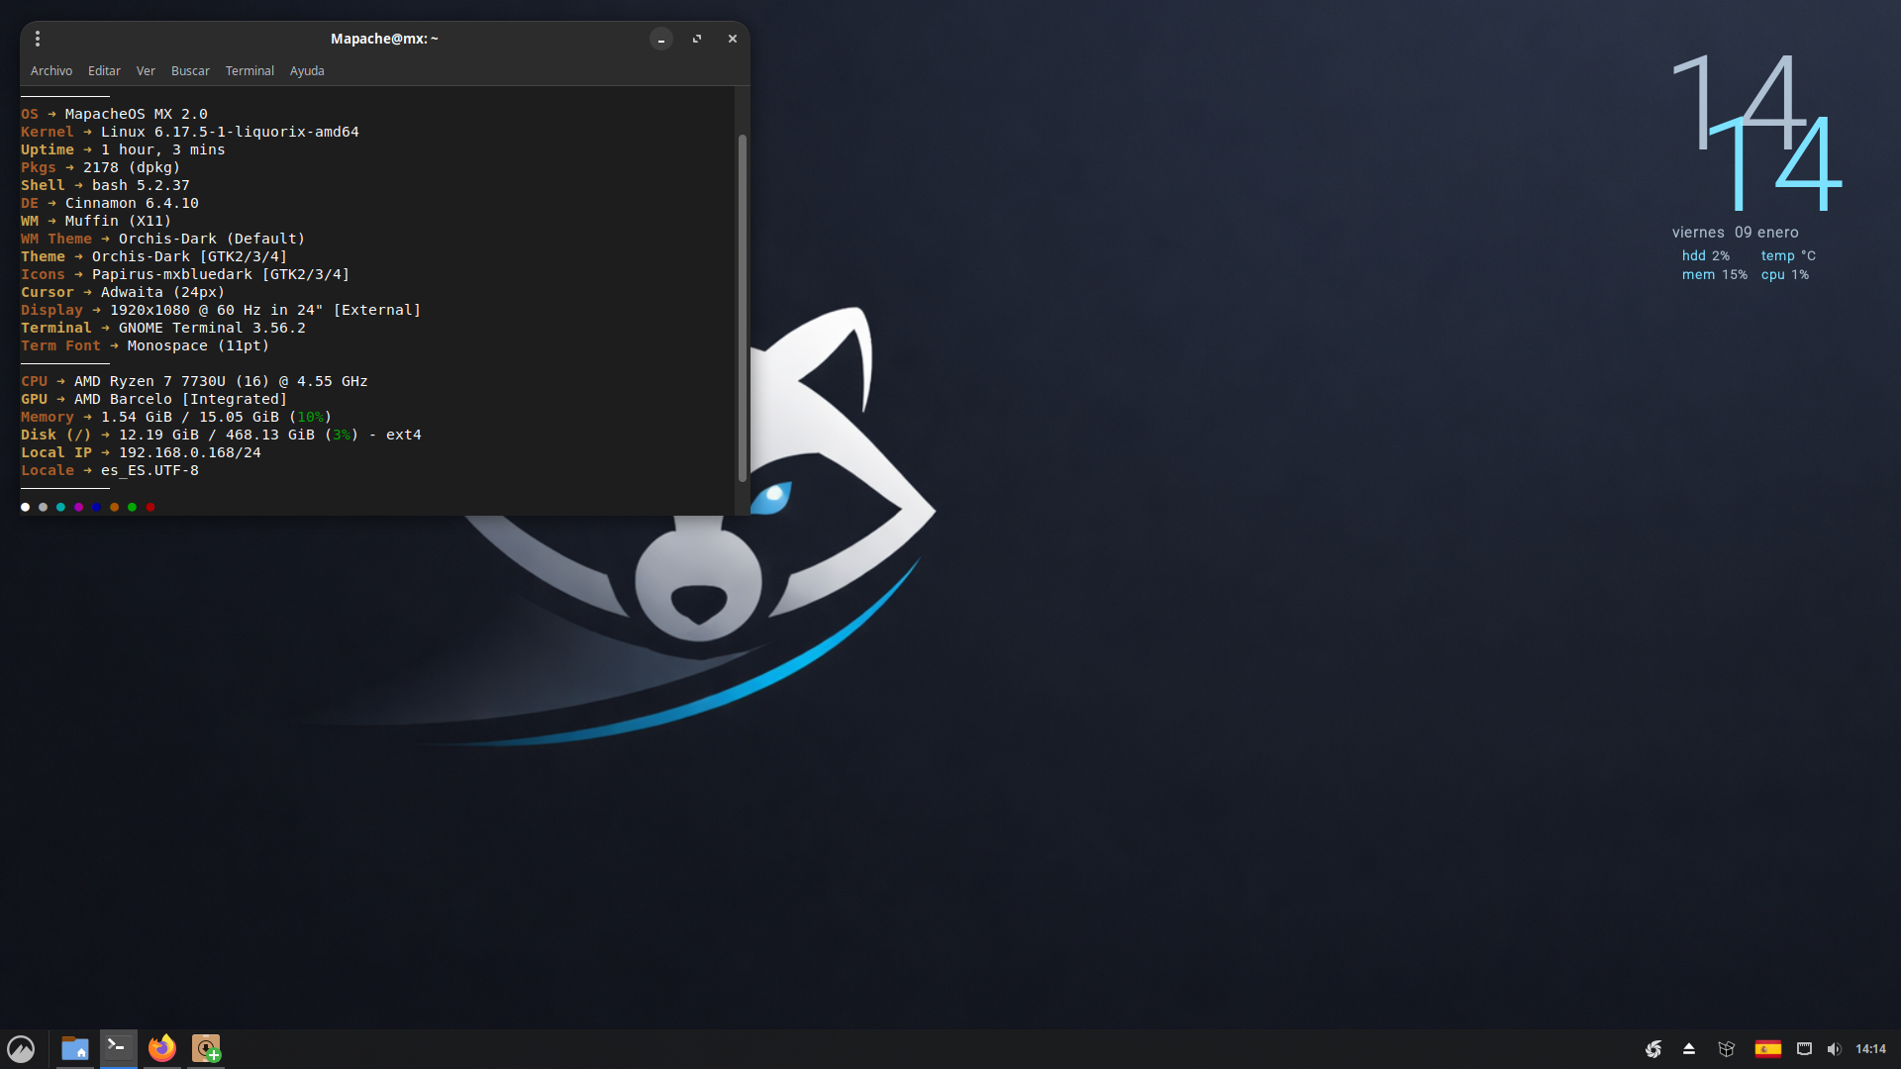Click the DE value 'Cinnamon 6.4.10'
This screenshot has width=1901, height=1069.
132,203
